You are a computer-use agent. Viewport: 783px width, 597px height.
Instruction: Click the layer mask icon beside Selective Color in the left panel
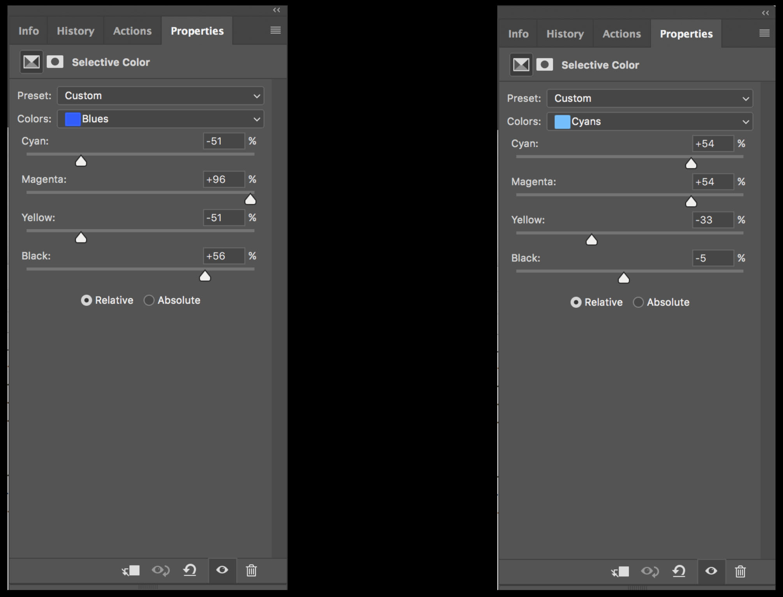pyautogui.click(x=55, y=62)
